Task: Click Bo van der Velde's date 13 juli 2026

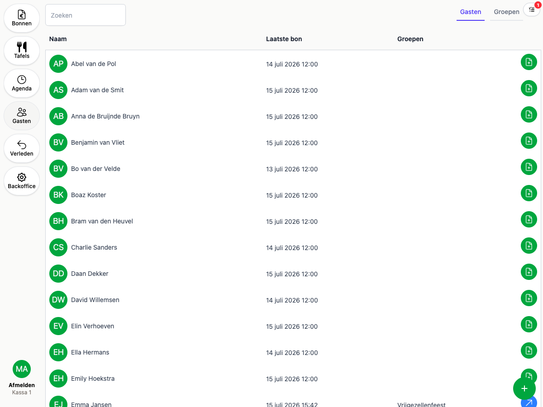Action: point(292,169)
